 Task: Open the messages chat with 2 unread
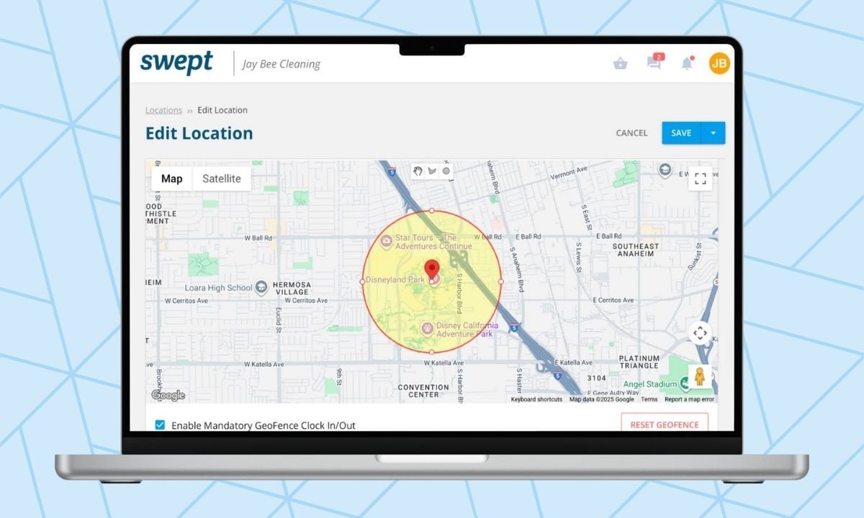tap(654, 63)
